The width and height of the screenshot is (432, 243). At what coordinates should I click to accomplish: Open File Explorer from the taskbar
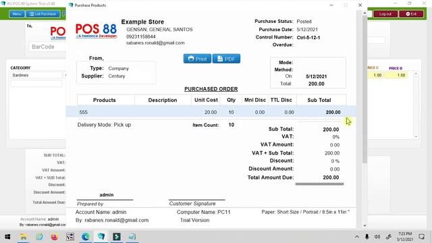(24, 237)
